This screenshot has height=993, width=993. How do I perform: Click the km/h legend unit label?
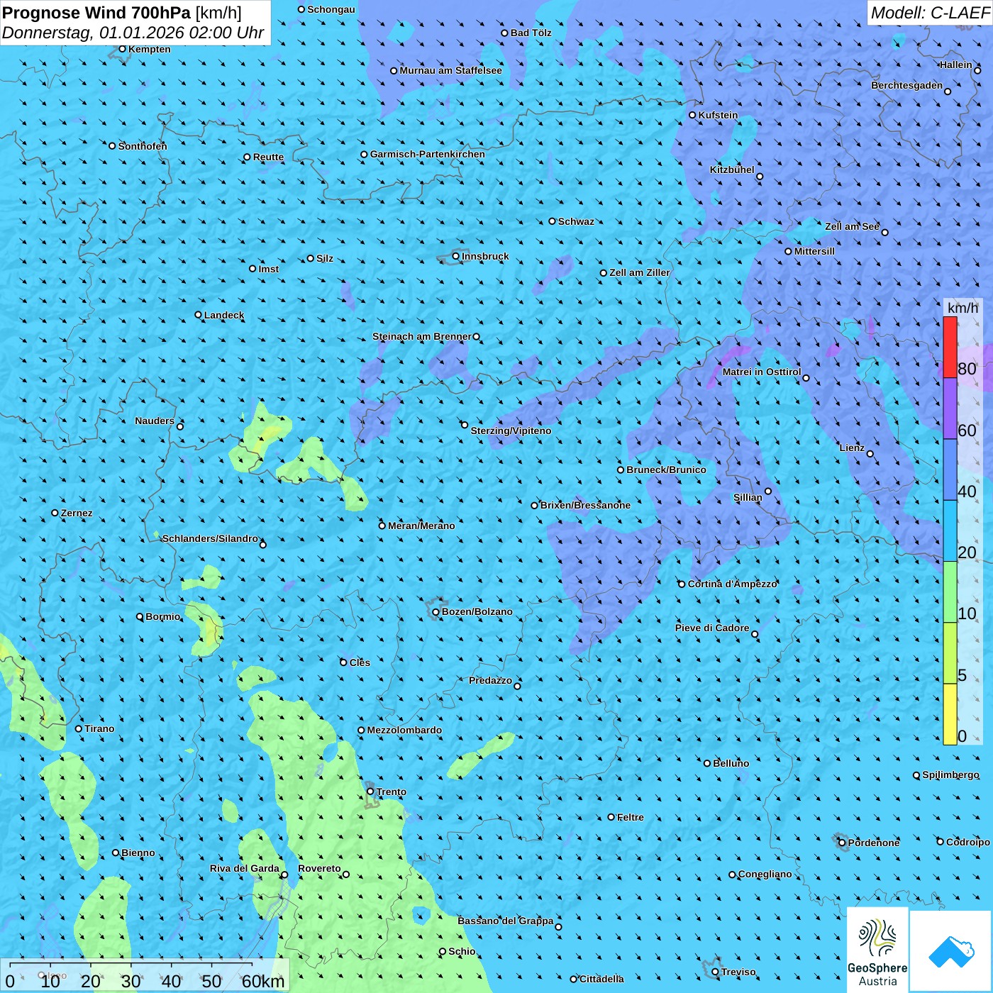(x=963, y=307)
